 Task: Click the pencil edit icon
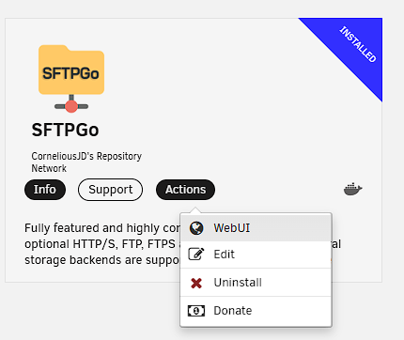(196, 254)
